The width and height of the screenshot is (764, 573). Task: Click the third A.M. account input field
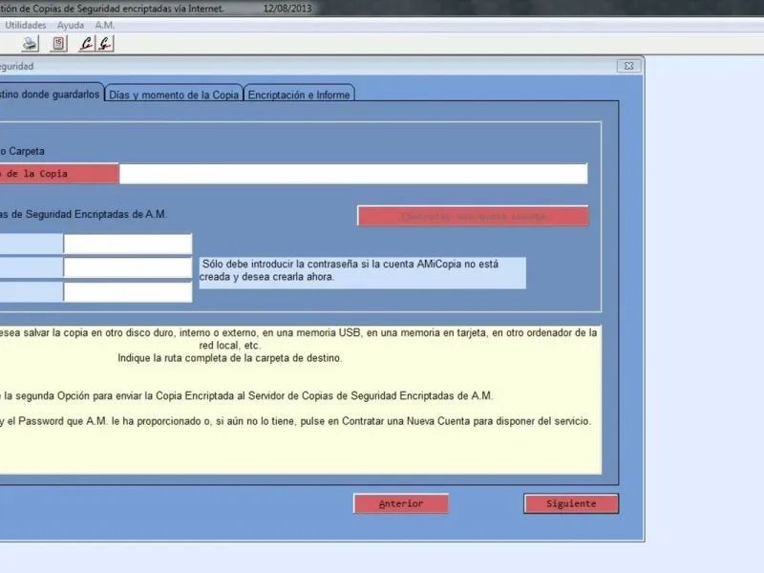click(128, 292)
